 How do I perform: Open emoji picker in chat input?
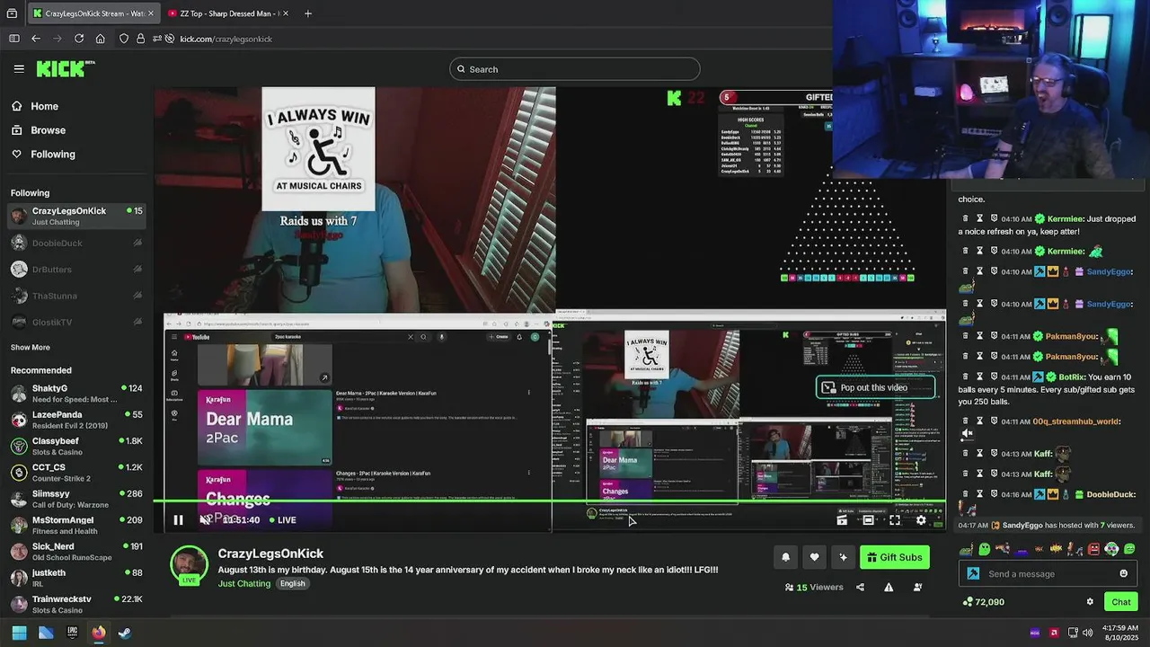coord(1123,573)
